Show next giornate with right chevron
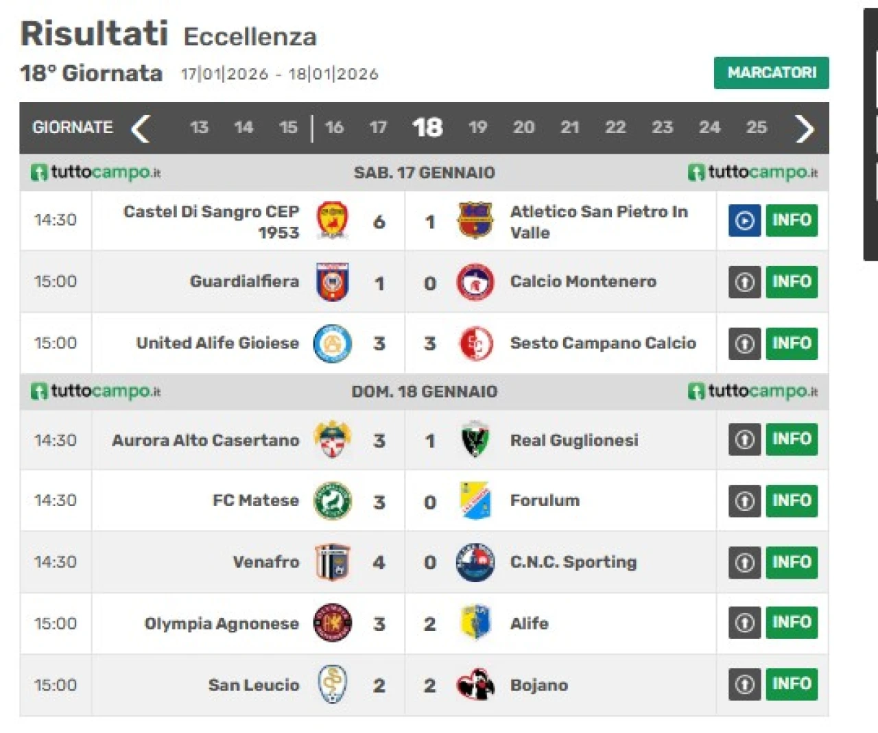 pyautogui.click(x=804, y=128)
